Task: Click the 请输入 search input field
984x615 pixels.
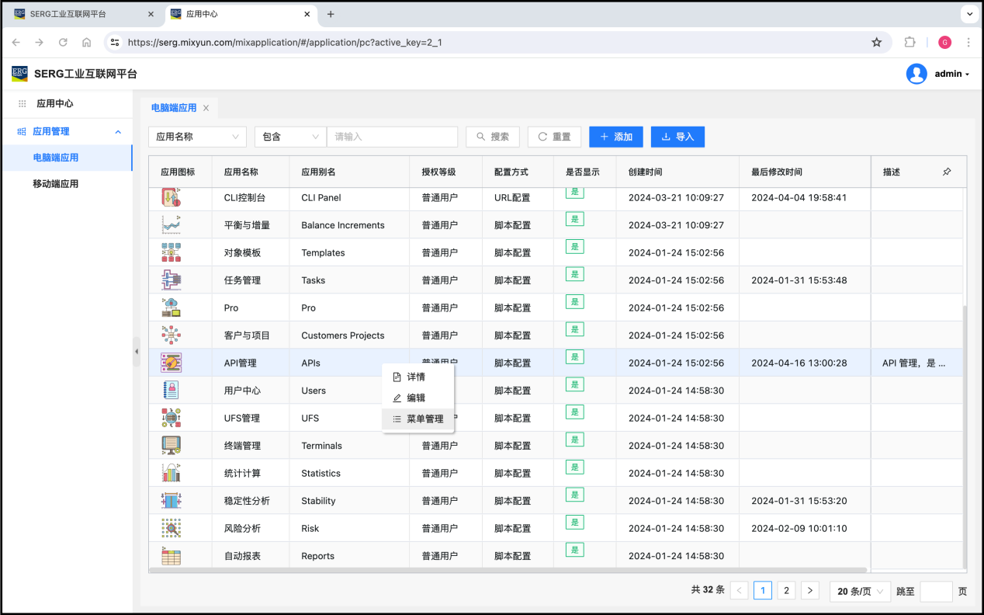Action: tap(392, 137)
